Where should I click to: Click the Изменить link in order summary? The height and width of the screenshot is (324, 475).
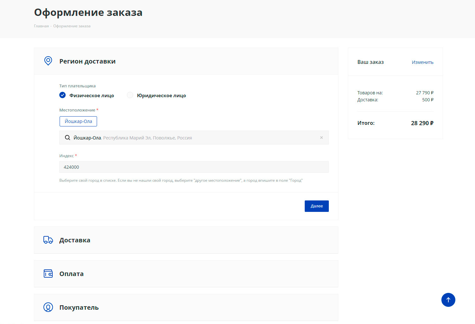(422, 62)
